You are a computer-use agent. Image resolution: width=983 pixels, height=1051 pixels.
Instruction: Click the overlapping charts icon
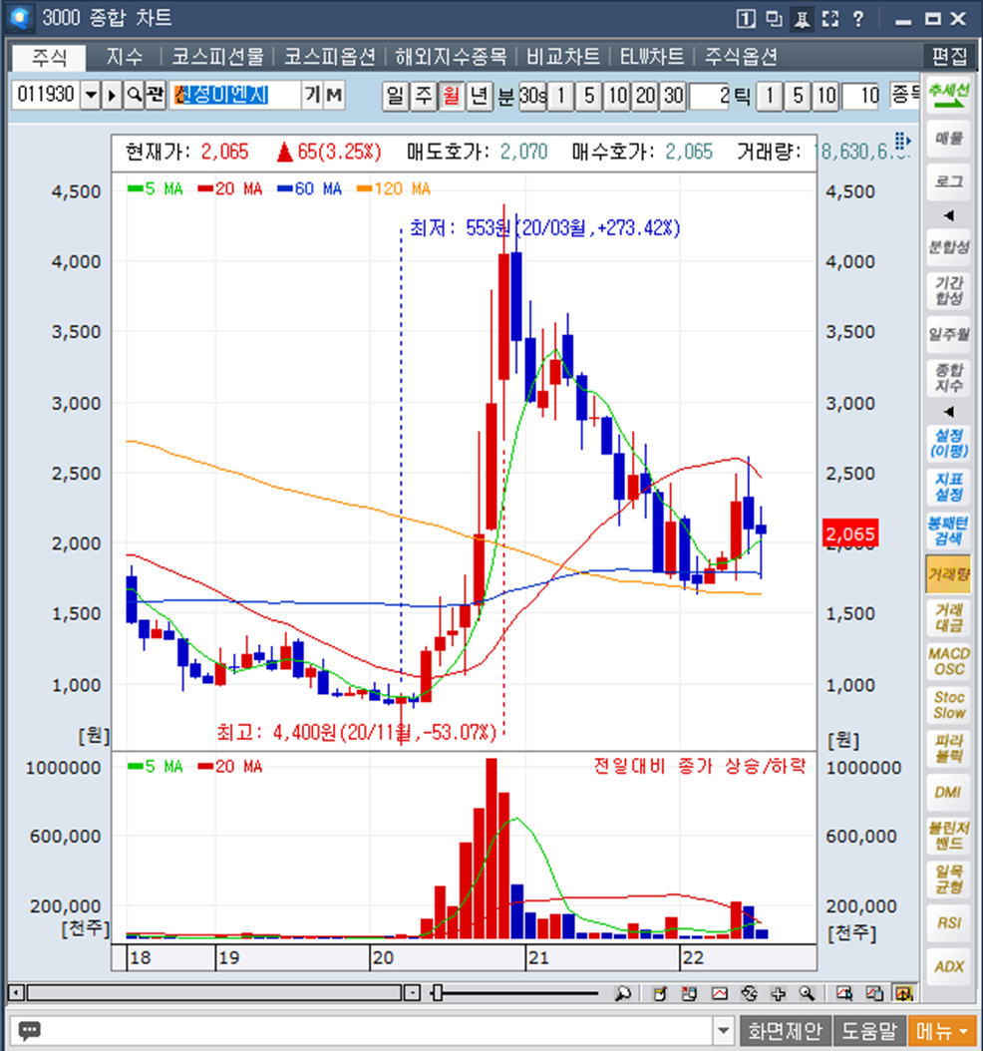873,993
